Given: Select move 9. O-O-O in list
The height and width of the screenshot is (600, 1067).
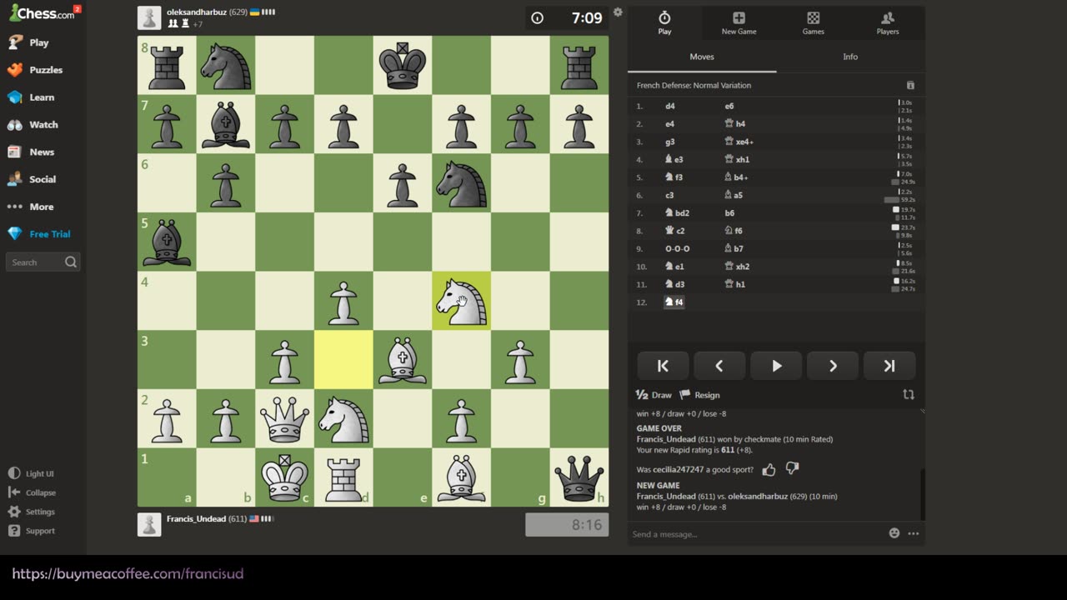Looking at the screenshot, I should 678,248.
